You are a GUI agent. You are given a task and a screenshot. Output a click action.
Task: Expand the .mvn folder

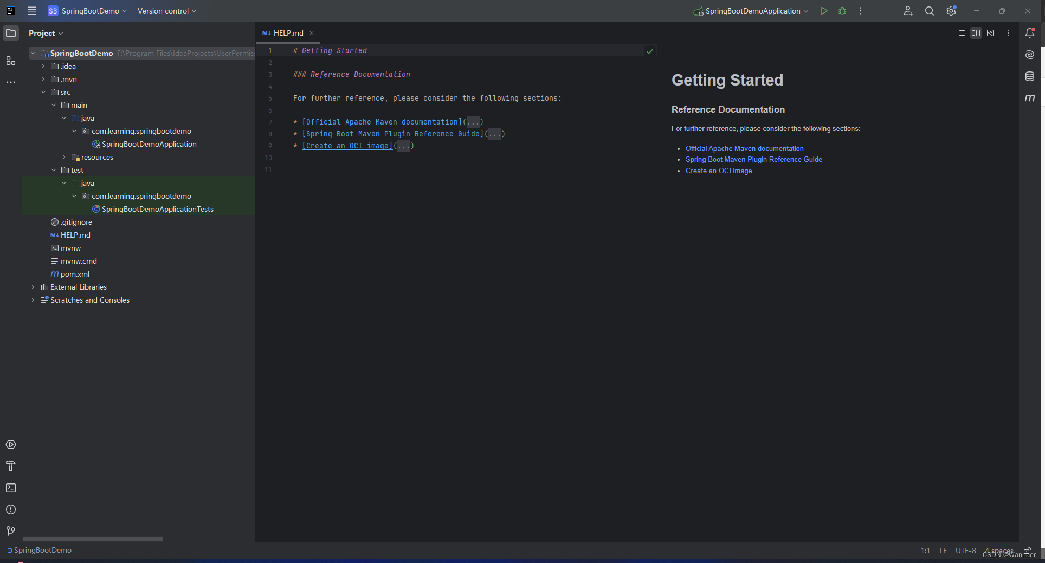43,79
